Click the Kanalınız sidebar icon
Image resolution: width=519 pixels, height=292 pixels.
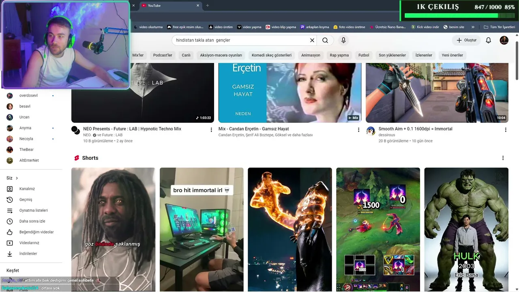[10, 189]
